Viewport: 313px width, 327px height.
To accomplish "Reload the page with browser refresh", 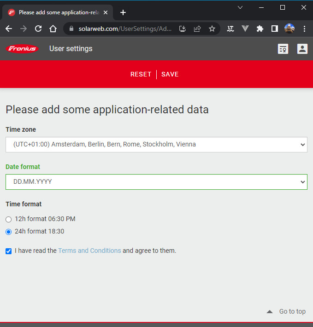I will (38, 29).
